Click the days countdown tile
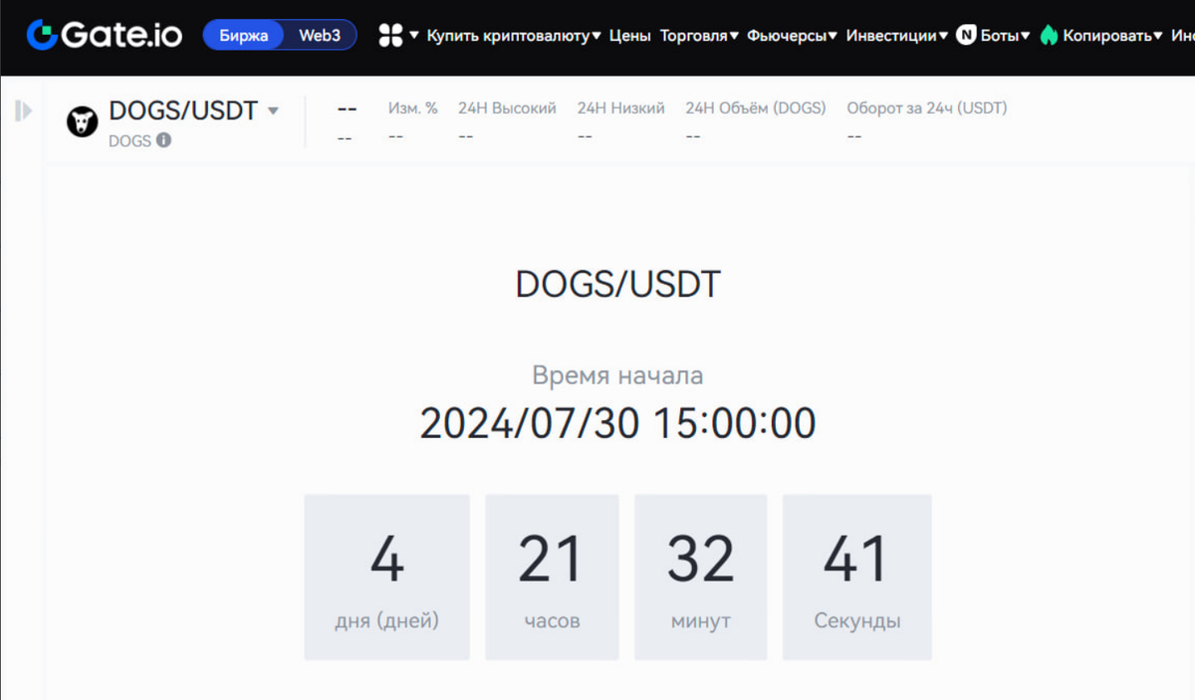Screen dimensions: 1195x700 [386, 578]
